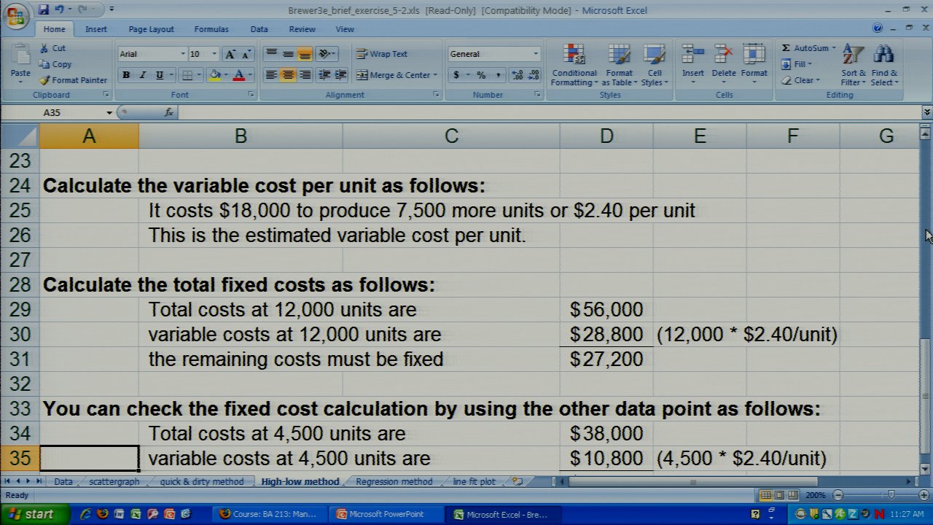This screenshot has height=525, width=933.
Task: Open the Merge & Center dropdown arrow
Action: point(435,75)
